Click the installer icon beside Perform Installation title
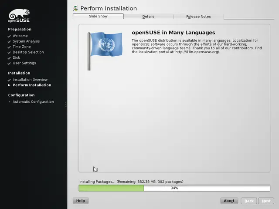 pyautogui.click(x=75, y=8)
